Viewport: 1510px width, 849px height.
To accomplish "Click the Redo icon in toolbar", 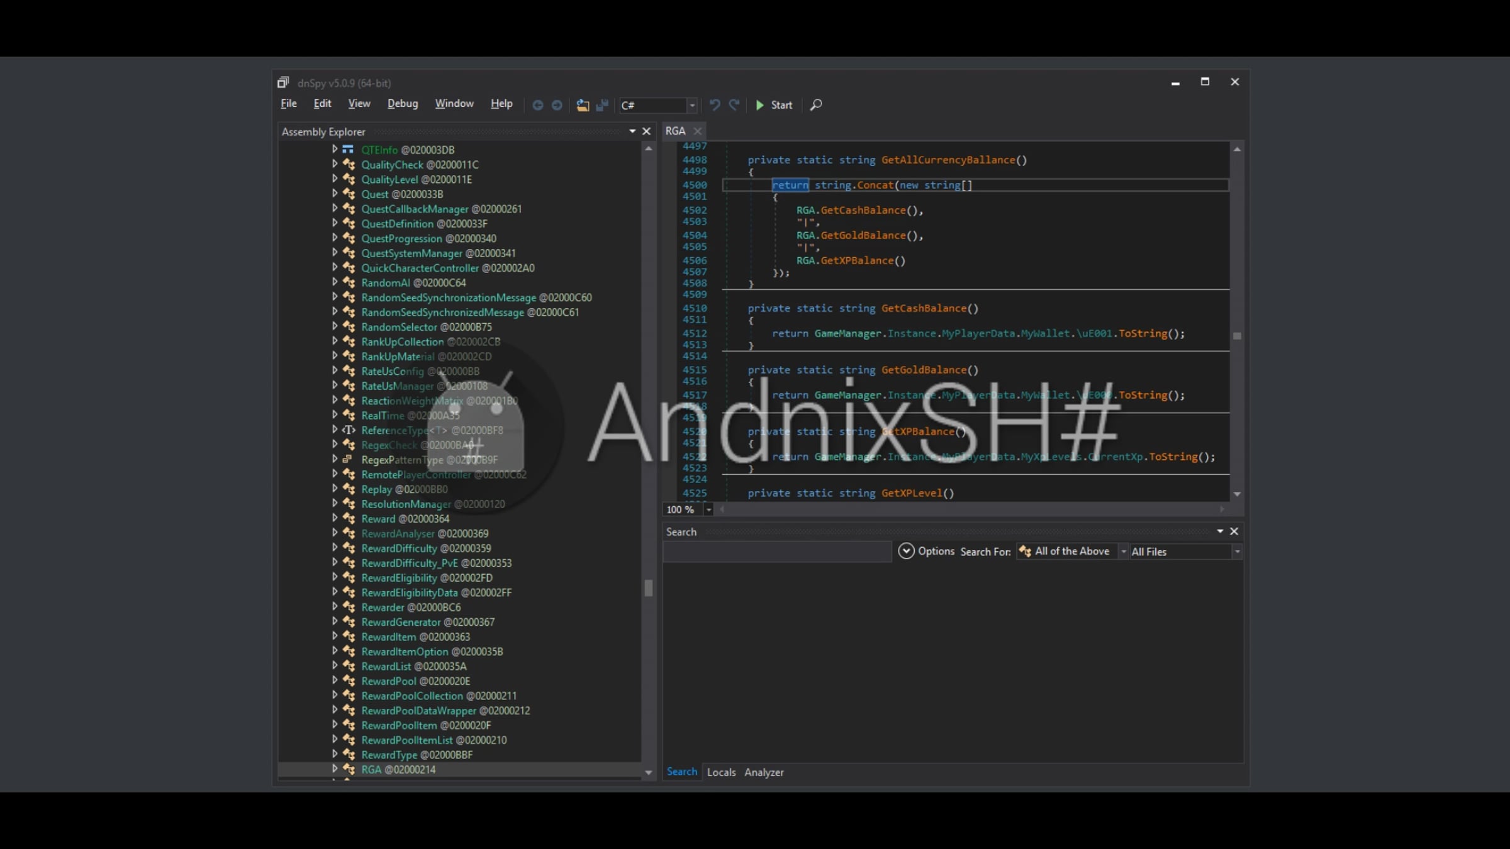I will coord(734,105).
